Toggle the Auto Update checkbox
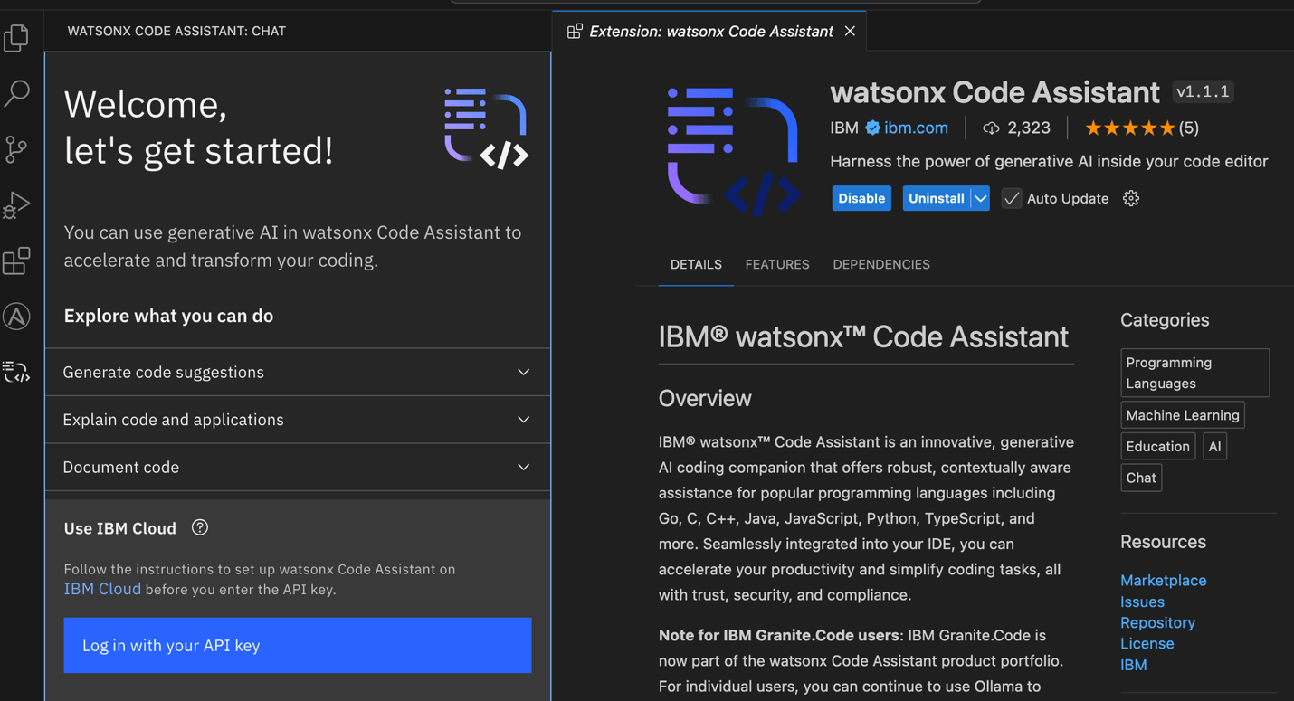Viewport: 1294px width, 701px height. (1012, 198)
